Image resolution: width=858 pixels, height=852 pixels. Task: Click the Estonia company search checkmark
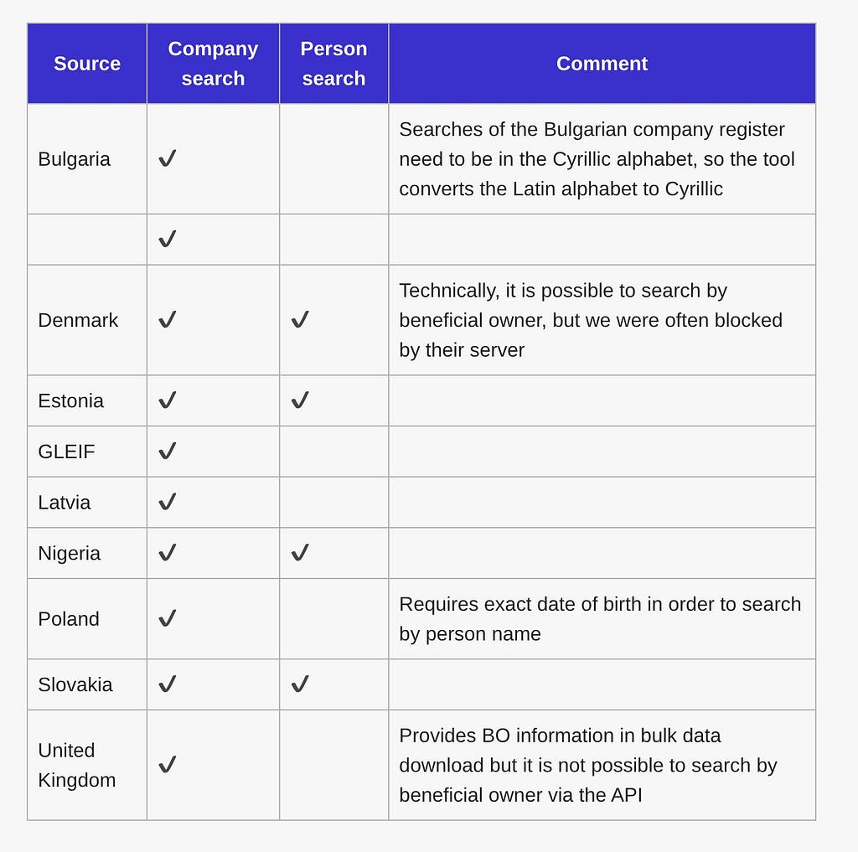pos(168,400)
